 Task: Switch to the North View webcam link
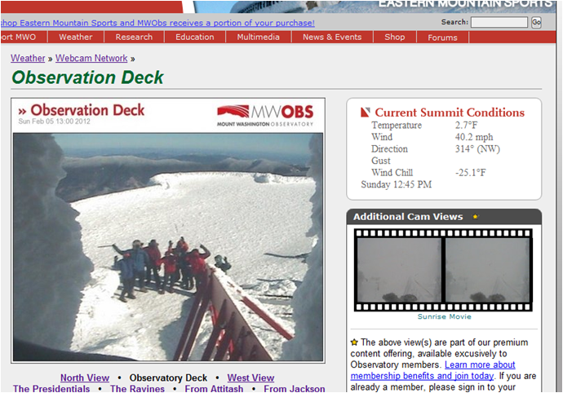(85, 378)
